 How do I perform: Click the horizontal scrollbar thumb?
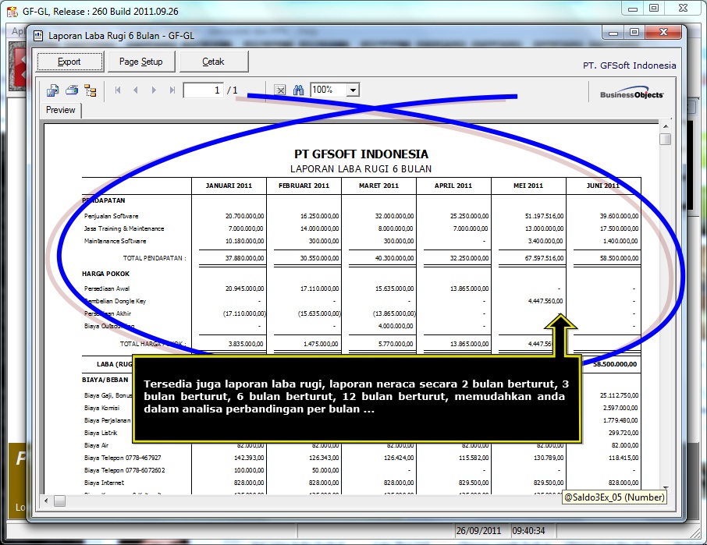(x=59, y=501)
